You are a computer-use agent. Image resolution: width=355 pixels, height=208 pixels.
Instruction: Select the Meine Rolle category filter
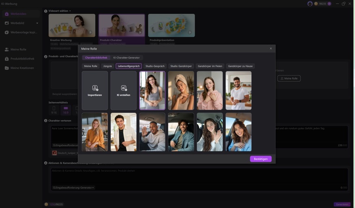[x=90, y=66]
